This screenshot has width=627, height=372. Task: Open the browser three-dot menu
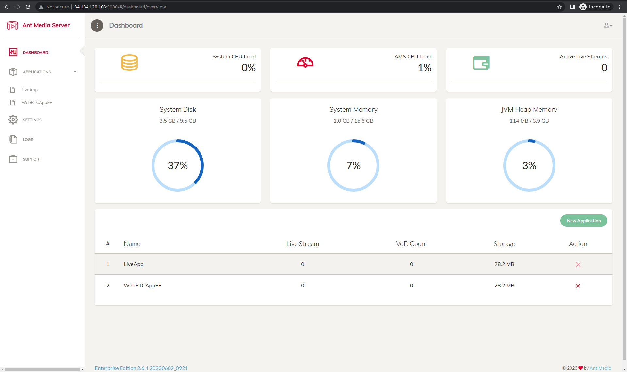pos(620,7)
